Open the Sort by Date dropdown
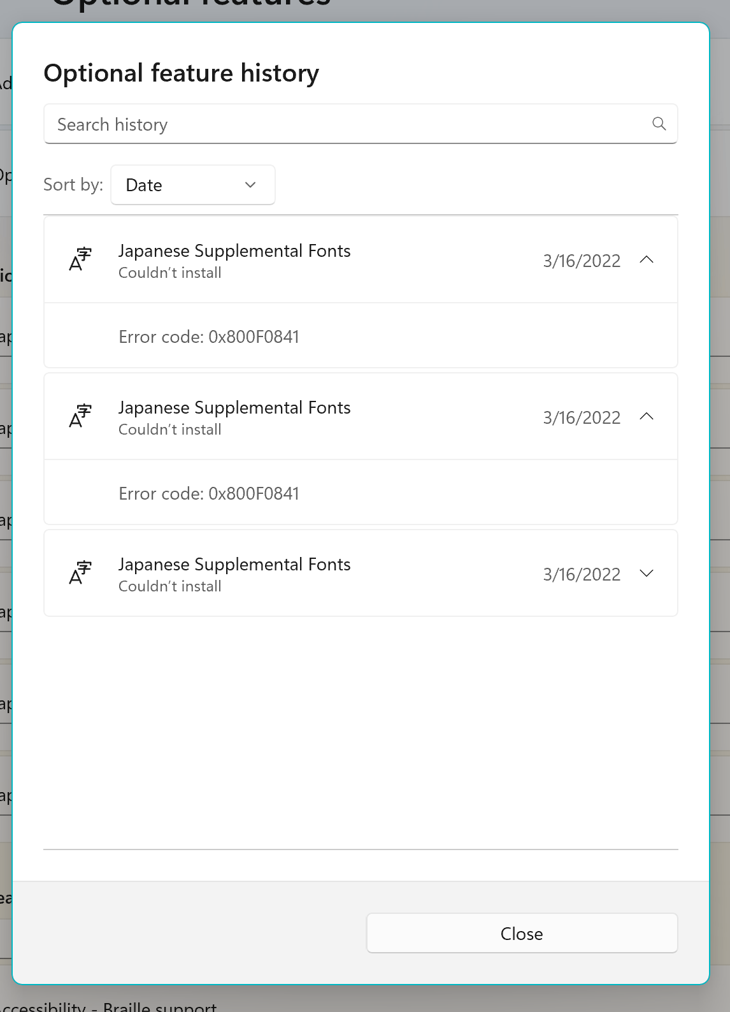 tap(193, 185)
